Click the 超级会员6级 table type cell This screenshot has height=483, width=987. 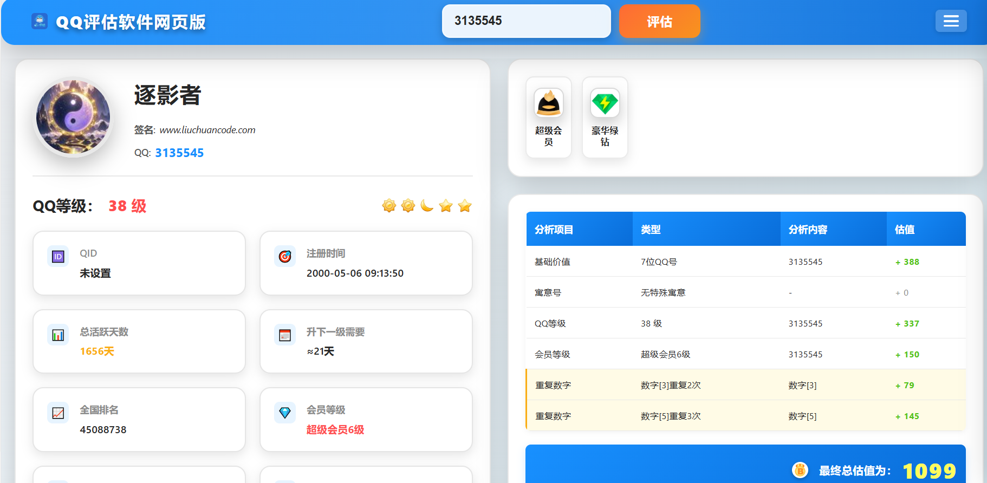(666, 355)
